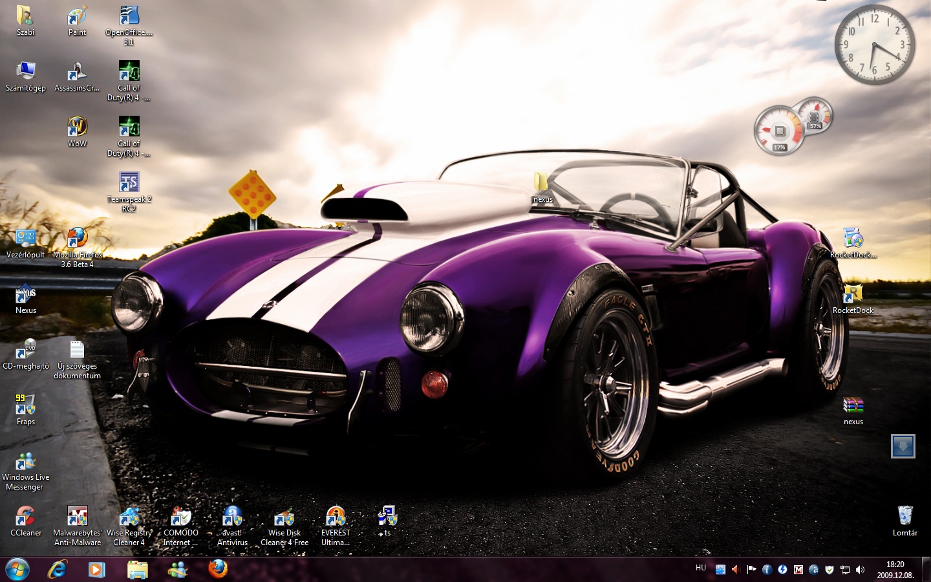Click the CPU meter gadget
This screenshot has height=582, width=931.
pos(780,130)
